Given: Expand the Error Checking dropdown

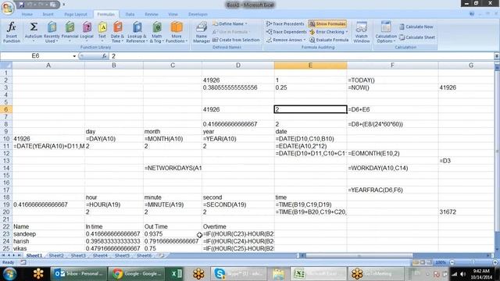Looking at the screenshot, I should pyautogui.click(x=347, y=32).
